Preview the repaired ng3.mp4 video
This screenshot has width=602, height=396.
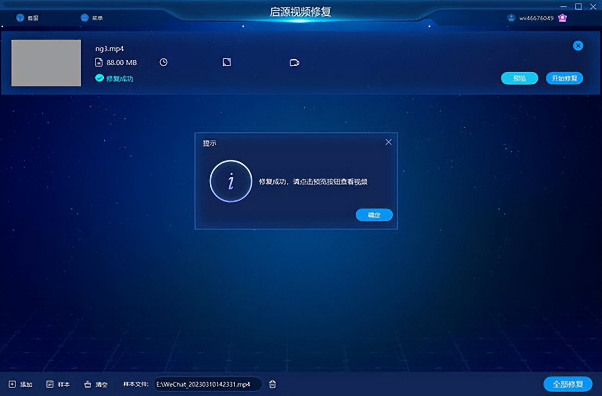tap(520, 78)
